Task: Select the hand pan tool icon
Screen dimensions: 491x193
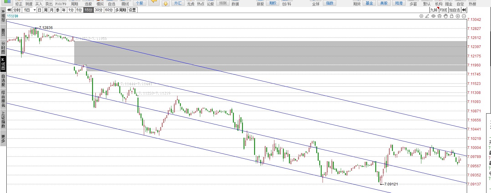Action: click(446, 16)
